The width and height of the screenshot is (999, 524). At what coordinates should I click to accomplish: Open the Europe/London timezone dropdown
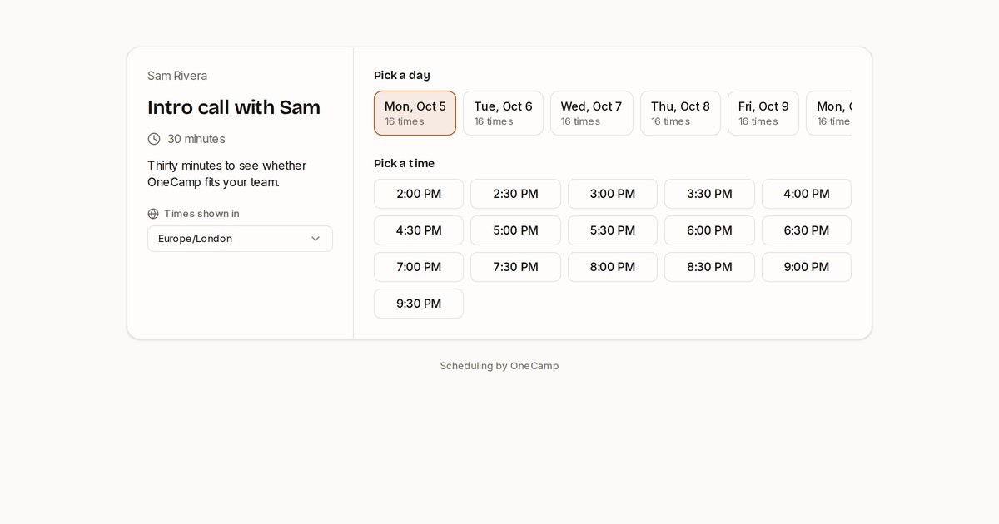coord(240,239)
